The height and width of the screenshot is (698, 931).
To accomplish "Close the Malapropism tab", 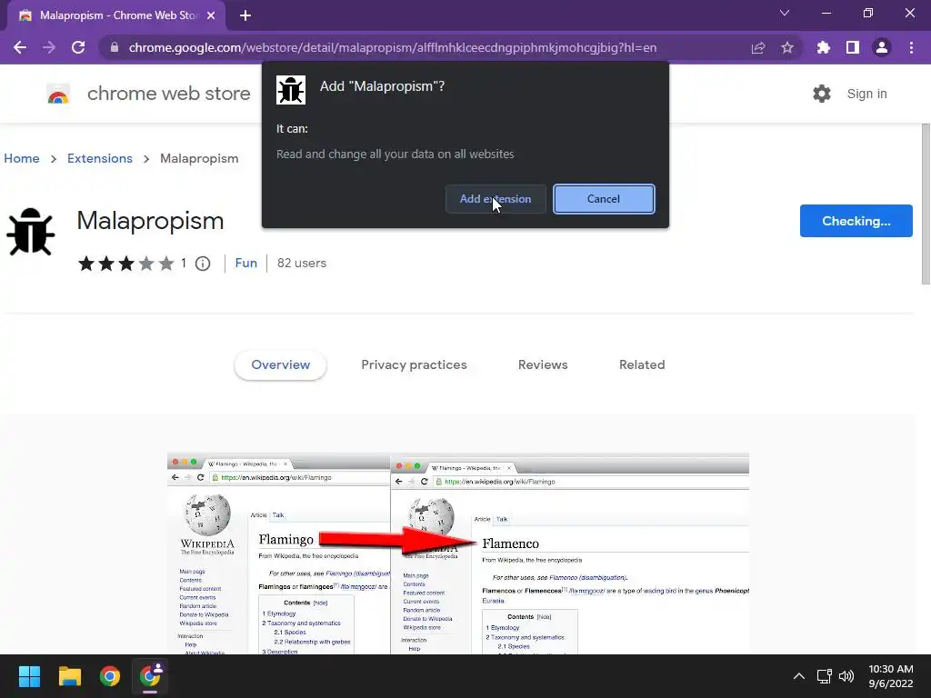I will [x=211, y=16].
